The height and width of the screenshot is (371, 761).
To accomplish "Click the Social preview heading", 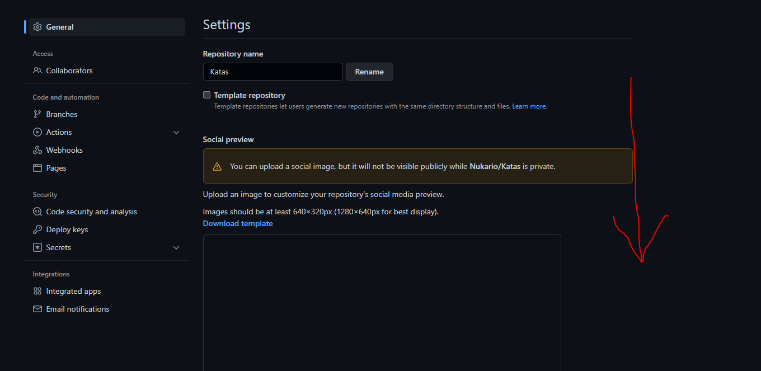I will 228,139.
